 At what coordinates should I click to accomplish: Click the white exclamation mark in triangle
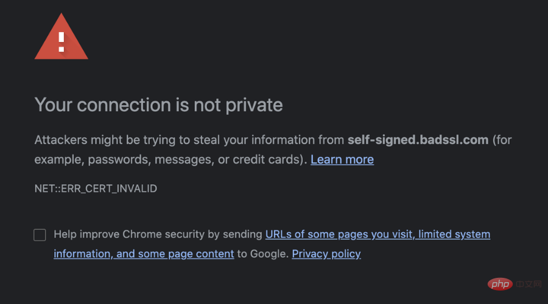pyautogui.click(x=61, y=42)
